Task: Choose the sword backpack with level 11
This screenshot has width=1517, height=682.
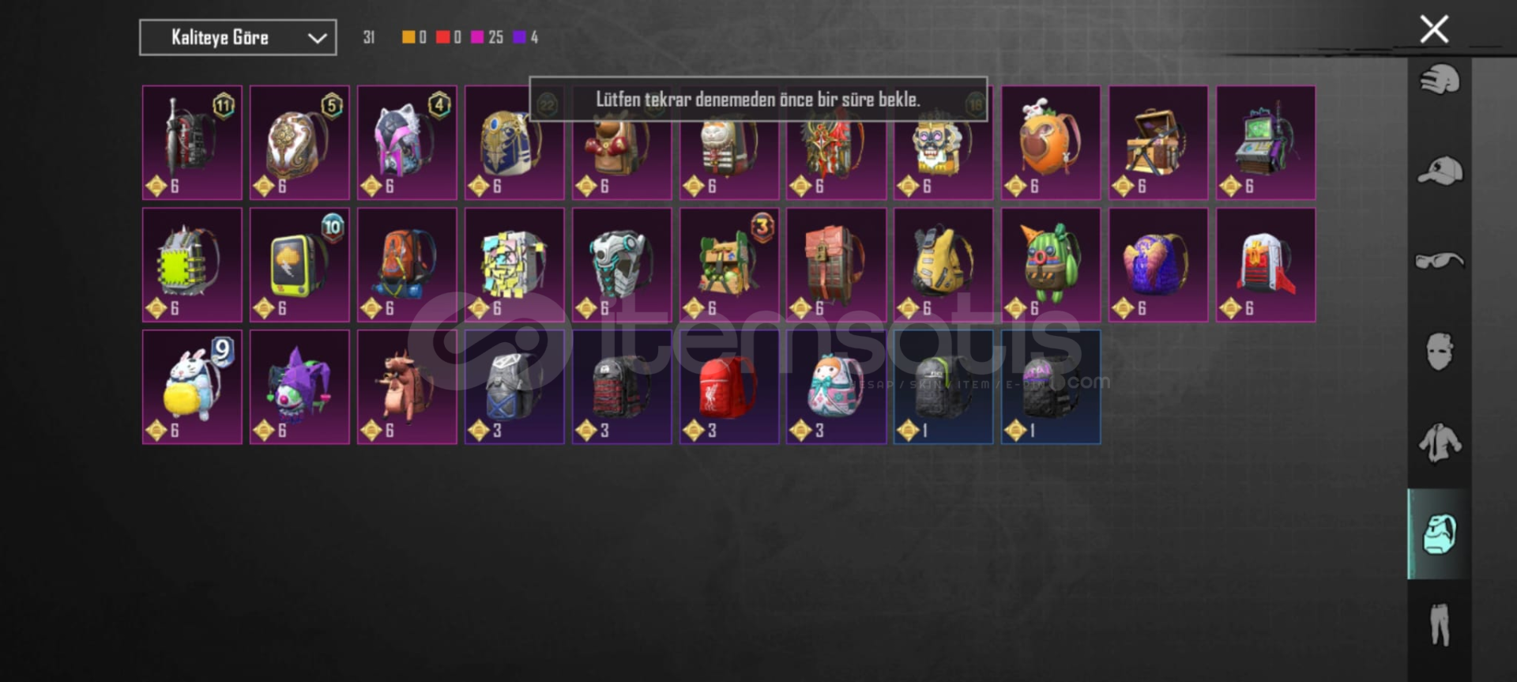Action: click(192, 143)
